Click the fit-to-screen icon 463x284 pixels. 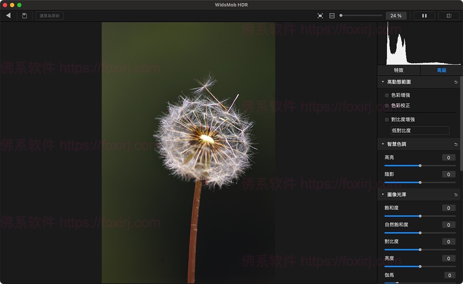point(320,16)
